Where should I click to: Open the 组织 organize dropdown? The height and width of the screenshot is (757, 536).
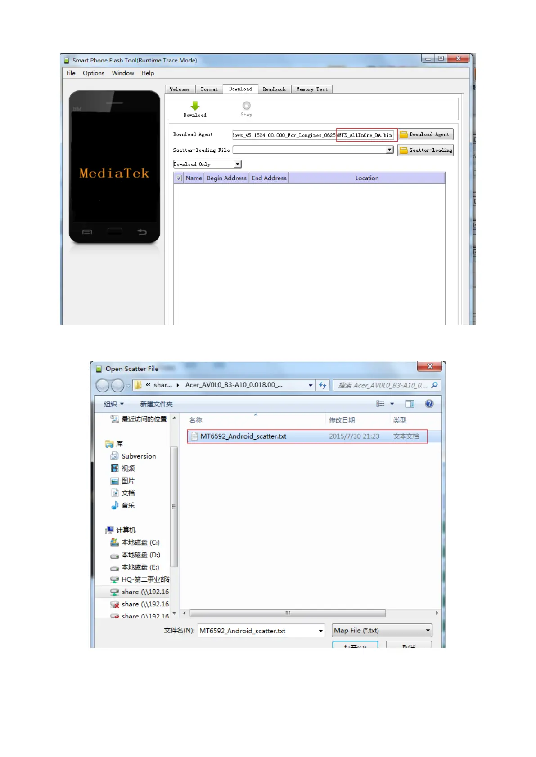coord(114,404)
